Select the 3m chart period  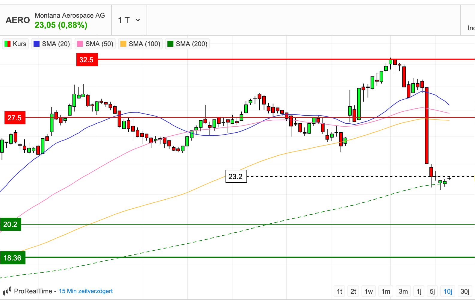click(403, 291)
